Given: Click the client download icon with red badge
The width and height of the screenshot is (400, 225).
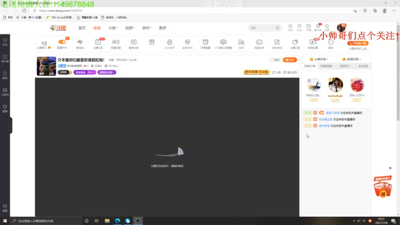Looking at the screenshot, I should tap(318, 26).
